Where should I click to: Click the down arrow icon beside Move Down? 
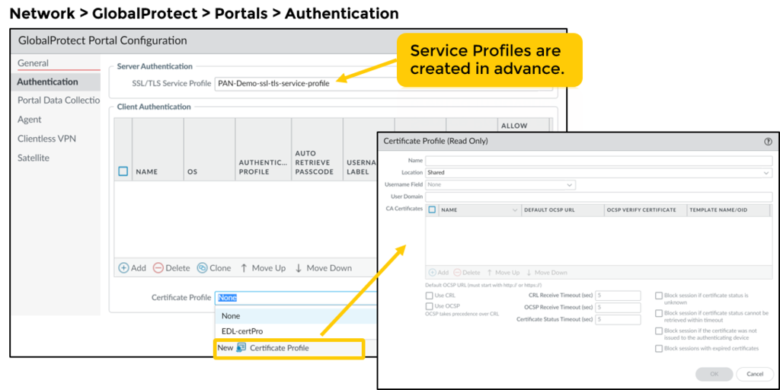point(299,267)
